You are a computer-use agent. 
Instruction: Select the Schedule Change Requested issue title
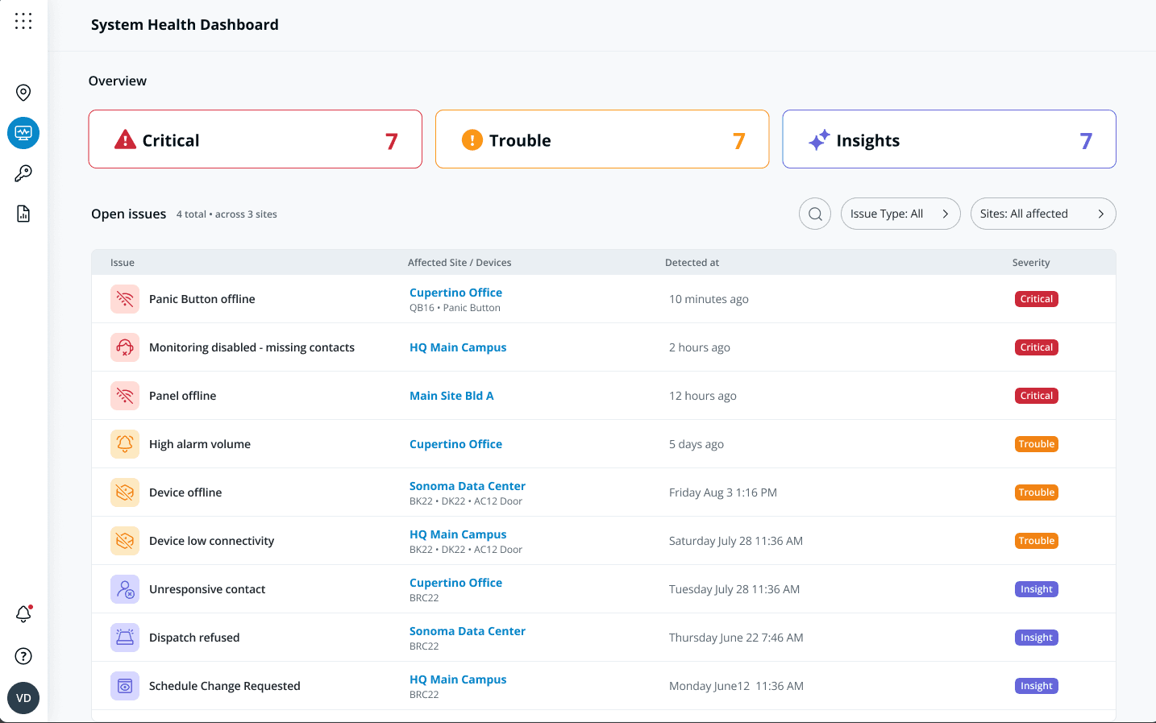point(225,686)
